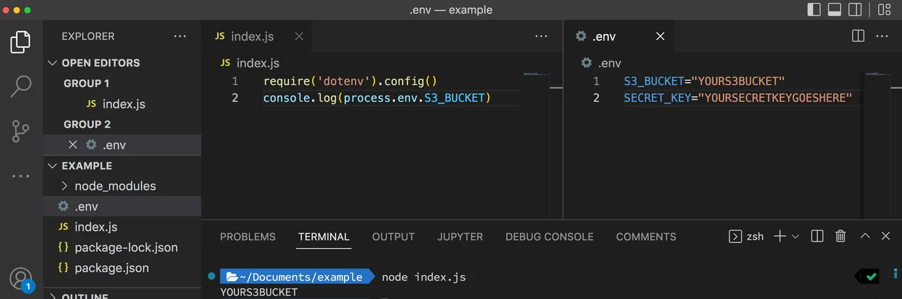Viewport: 902px width, 299px height.
Task: Click the GROUP 2 label
Action: click(87, 124)
